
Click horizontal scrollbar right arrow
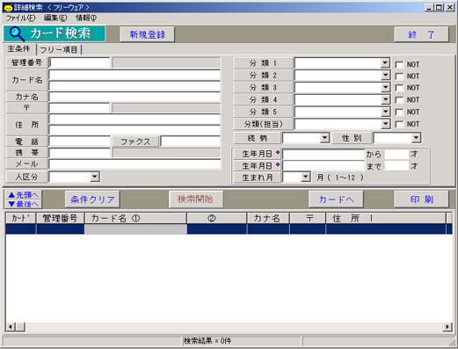pyautogui.click(x=447, y=326)
